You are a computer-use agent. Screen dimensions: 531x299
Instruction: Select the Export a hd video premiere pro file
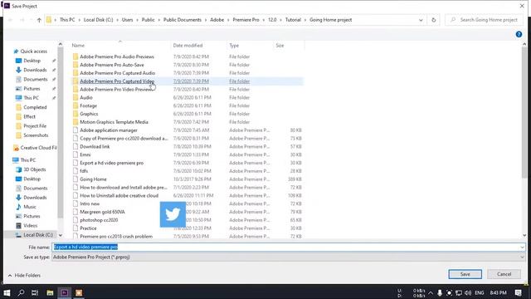tap(111, 163)
